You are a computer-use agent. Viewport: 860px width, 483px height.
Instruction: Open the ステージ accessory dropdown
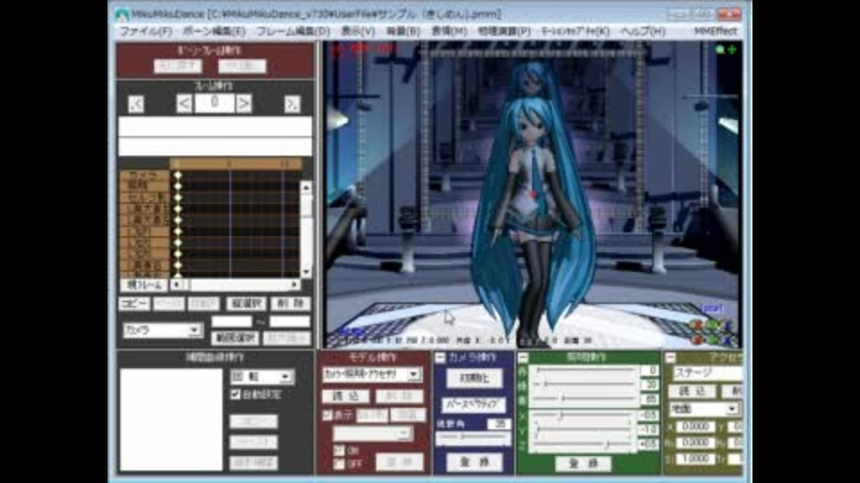[x=708, y=374]
